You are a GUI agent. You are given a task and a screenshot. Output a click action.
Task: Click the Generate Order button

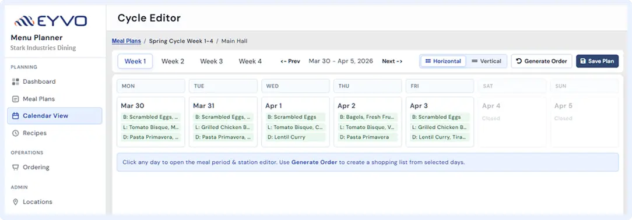coord(541,61)
